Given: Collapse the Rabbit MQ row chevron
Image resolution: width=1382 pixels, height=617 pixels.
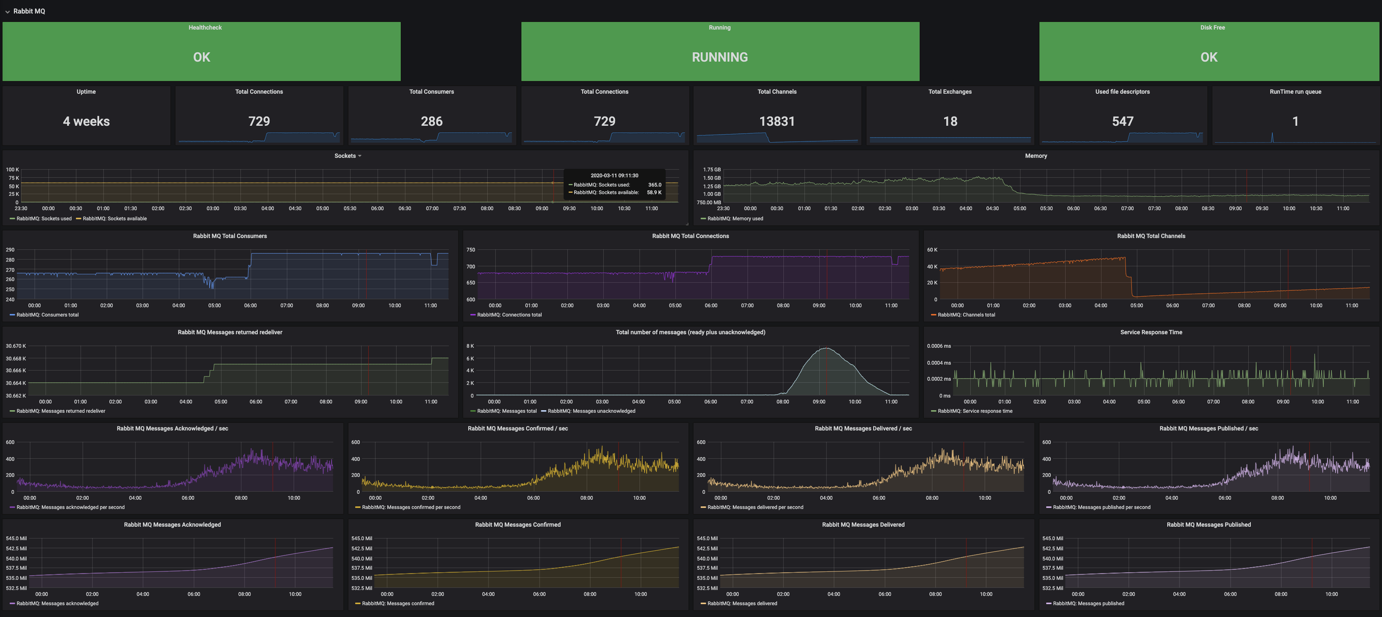Looking at the screenshot, I should 8,11.
